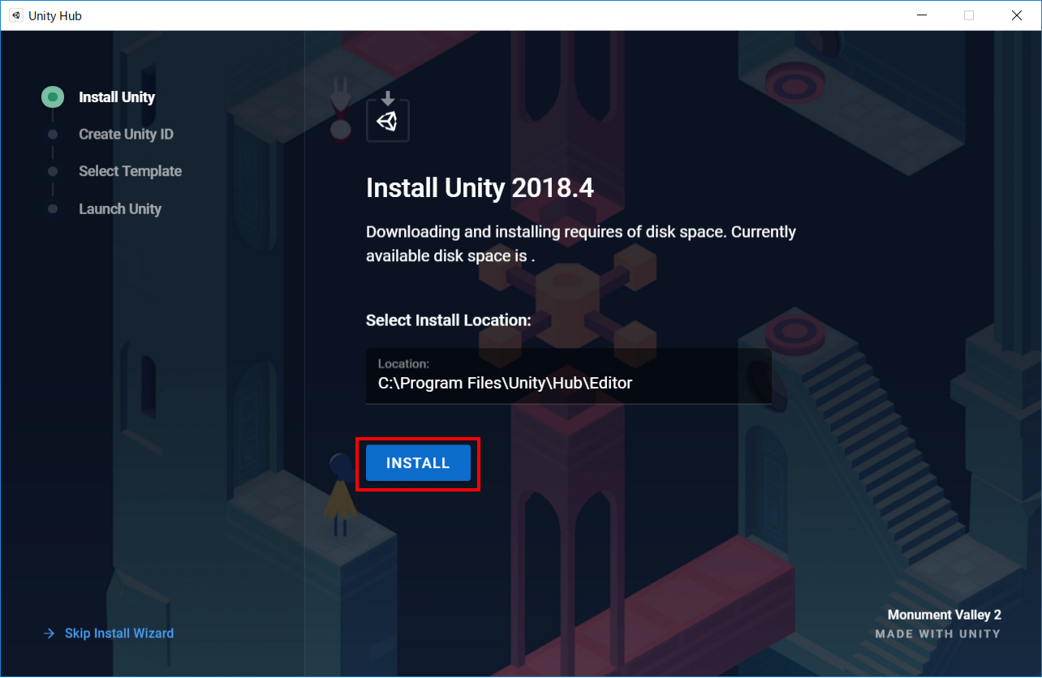Click the Select Install Location label
Viewport: 1042px width, 678px height.
(449, 320)
